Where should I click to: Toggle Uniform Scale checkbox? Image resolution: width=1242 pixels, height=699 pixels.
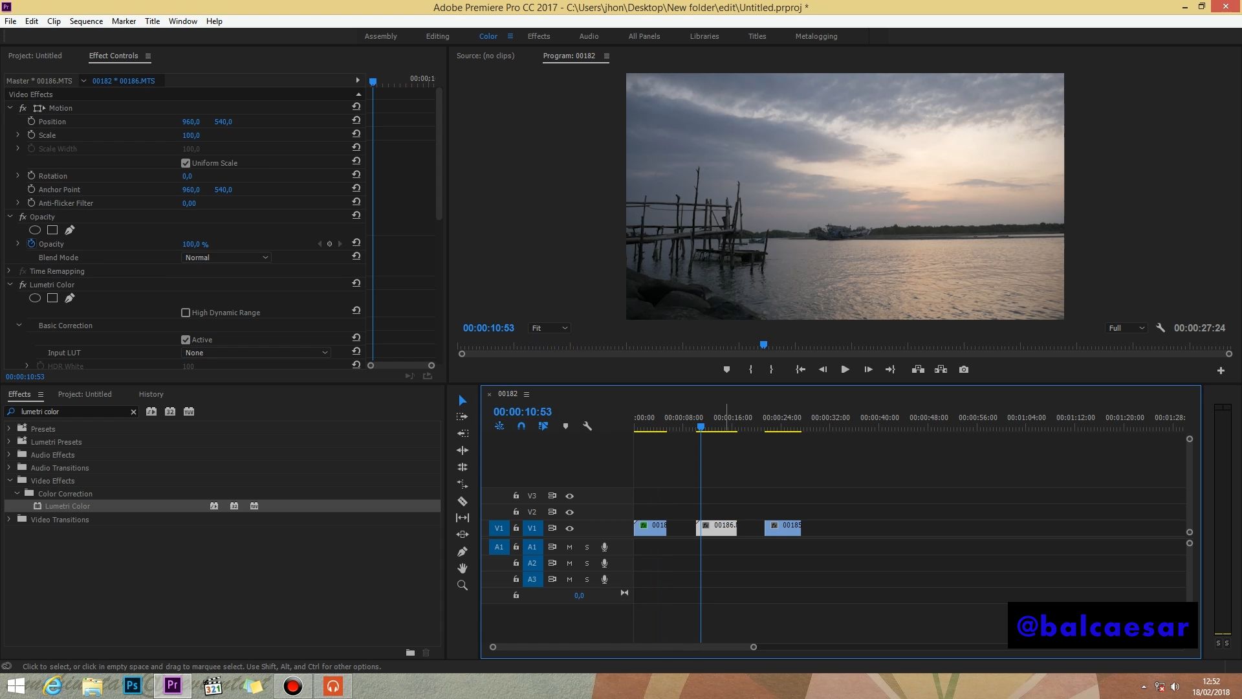186,163
